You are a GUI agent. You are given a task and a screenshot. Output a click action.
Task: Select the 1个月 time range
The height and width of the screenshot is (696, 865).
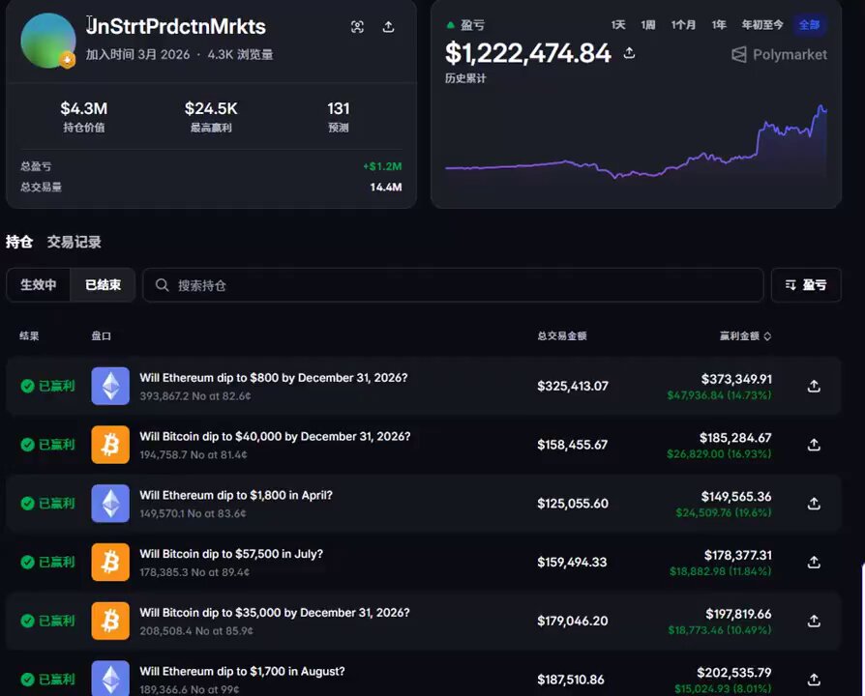click(683, 25)
